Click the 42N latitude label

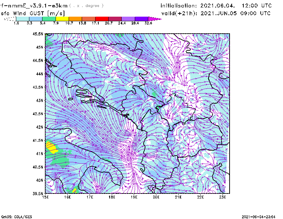tap(40, 127)
